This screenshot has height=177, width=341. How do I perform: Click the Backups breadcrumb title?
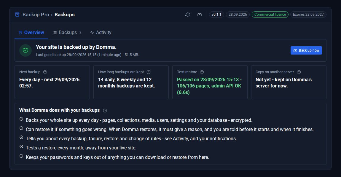(65, 15)
